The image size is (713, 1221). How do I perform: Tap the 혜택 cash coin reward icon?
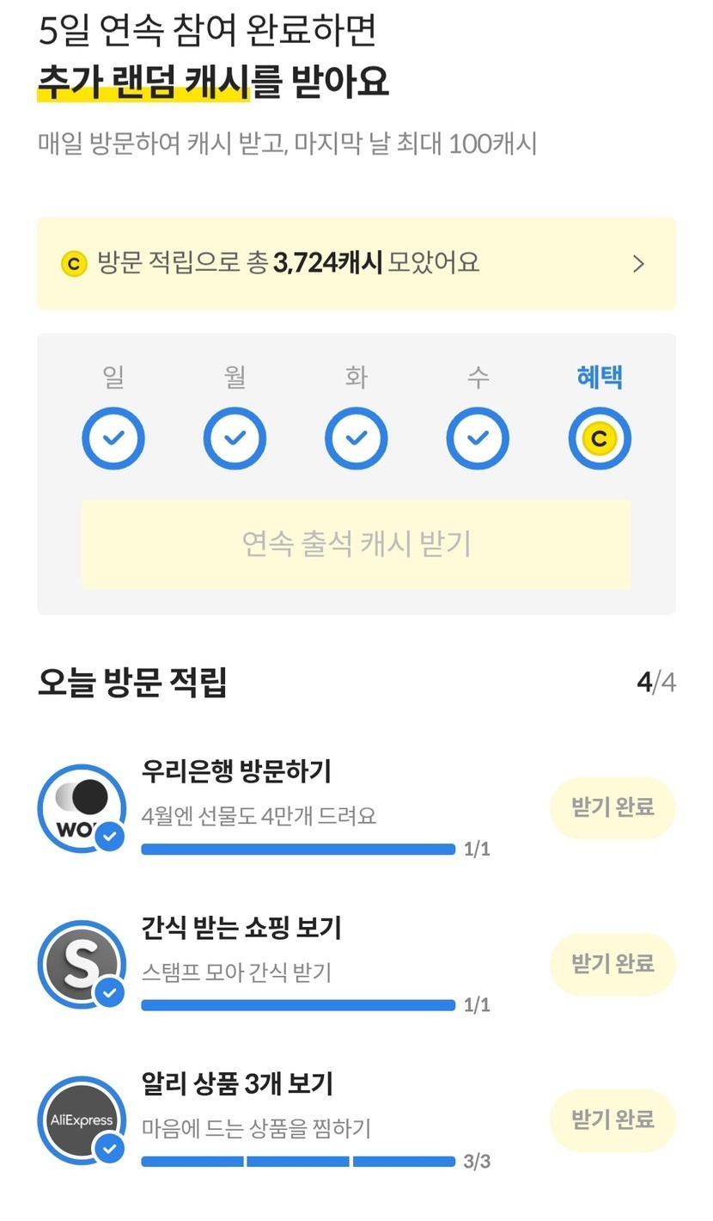[x=600, y=439]
